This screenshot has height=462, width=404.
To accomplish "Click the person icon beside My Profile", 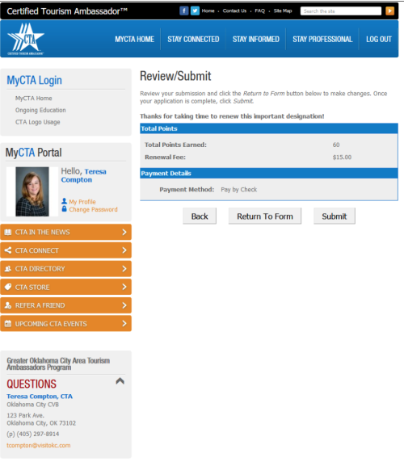I will (64, 201).
